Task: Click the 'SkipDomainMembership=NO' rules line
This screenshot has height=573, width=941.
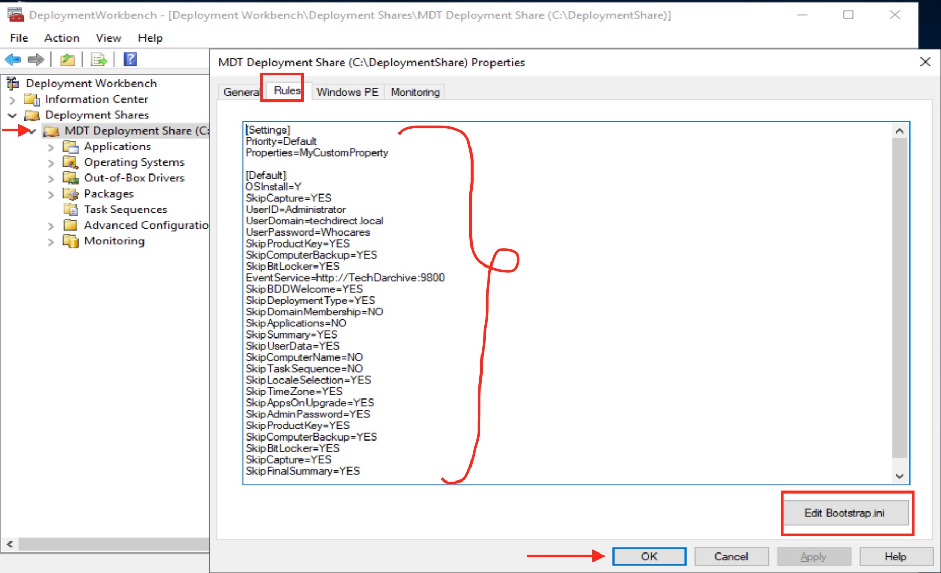Action: click(x=314, y=312)
